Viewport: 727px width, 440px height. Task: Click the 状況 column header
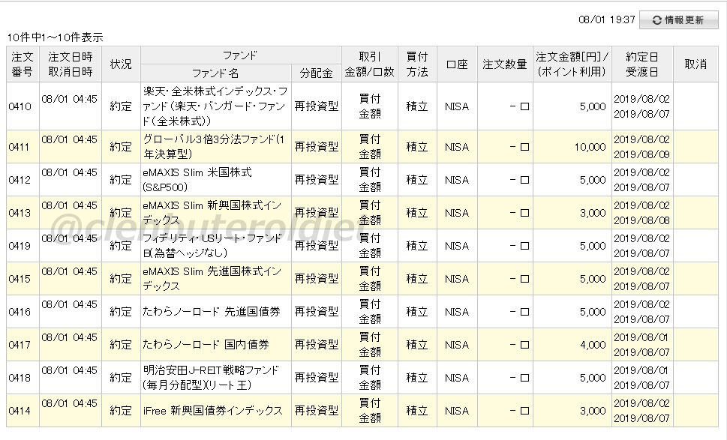tap(121, 64)
